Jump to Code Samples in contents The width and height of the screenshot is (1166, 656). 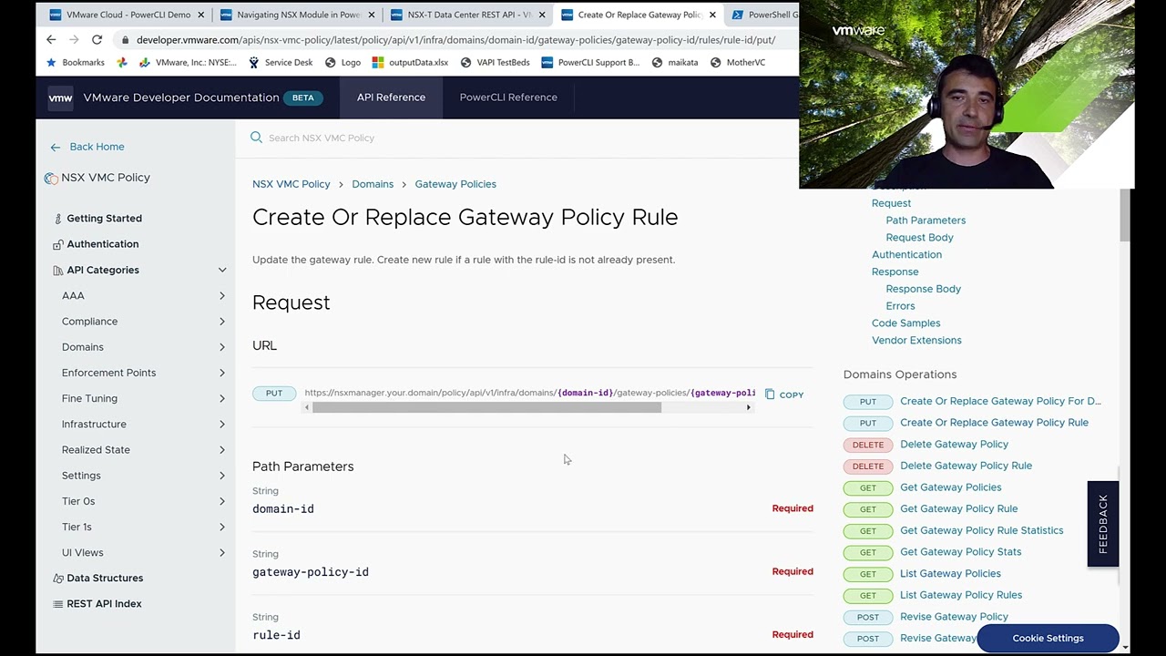click(905, 323)
